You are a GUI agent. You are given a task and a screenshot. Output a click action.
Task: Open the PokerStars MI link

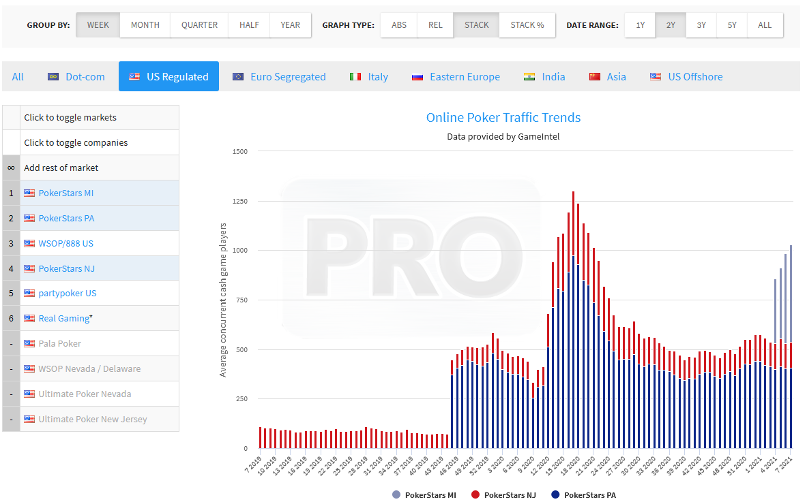click(66, 193)
